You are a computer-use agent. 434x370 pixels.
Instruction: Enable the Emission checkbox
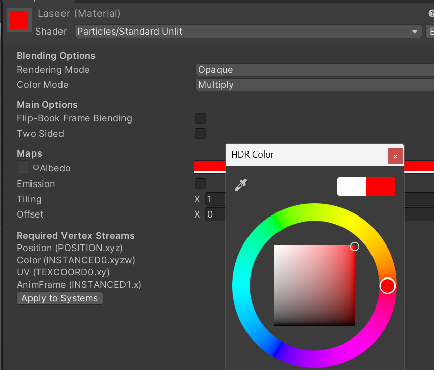[x=200, y=184]
